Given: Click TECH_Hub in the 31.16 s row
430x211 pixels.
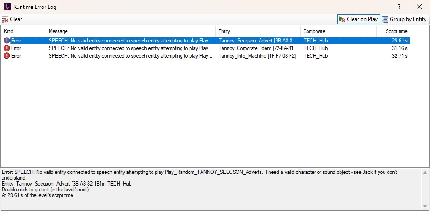Looking at the screenshot, I should point(316,48).
